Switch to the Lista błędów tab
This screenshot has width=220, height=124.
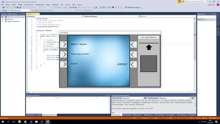[192, 115]
